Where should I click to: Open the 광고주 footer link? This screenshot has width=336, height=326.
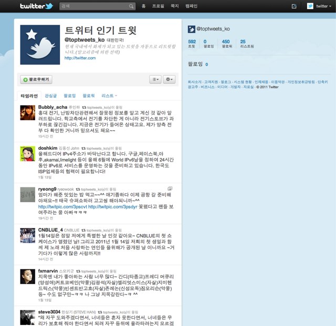click(x=193, y=87)
